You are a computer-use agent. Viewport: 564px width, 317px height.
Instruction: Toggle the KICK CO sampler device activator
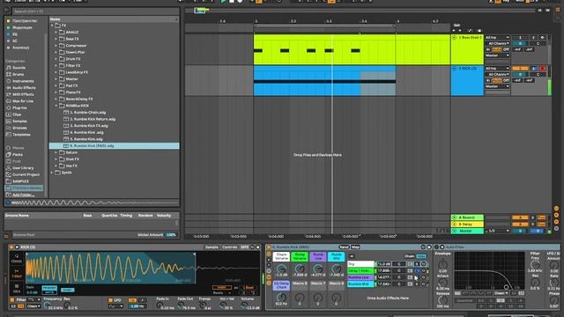[x=11, y=247]
